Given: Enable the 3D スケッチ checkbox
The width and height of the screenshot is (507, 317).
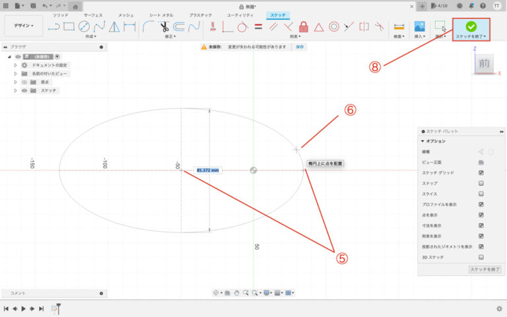Looking at the screenshot, I should (481, 257).
